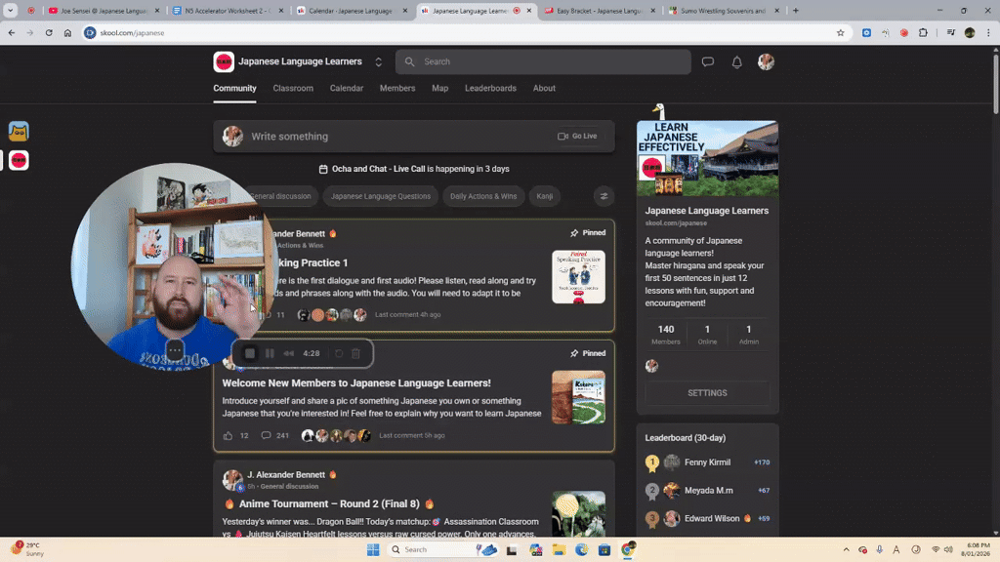Click the Skool search field
The image size is (1000, 562).
543,61
